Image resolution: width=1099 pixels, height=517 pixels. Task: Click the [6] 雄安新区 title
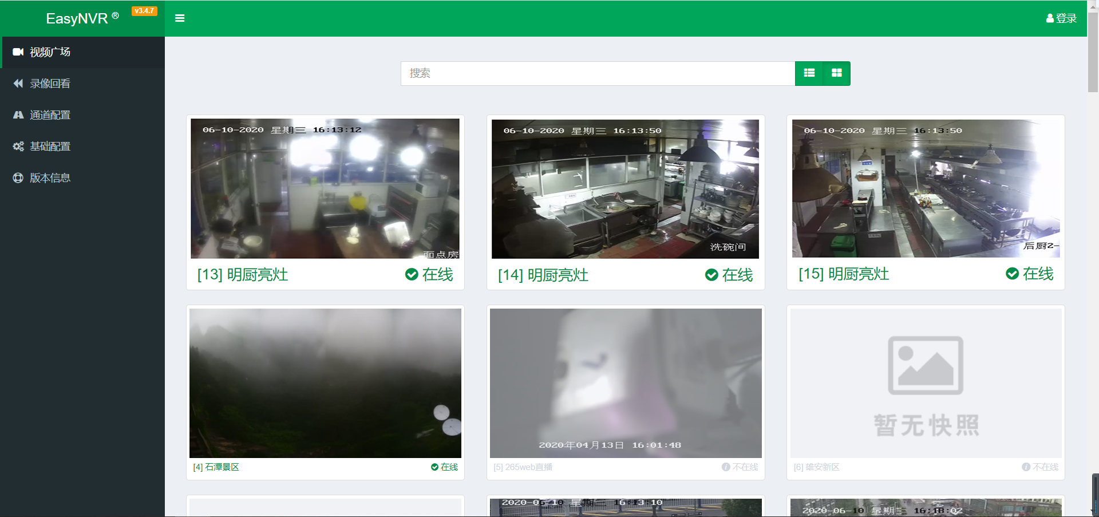[816, 467]
